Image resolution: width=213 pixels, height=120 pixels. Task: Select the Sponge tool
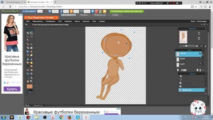coord(31,63)
